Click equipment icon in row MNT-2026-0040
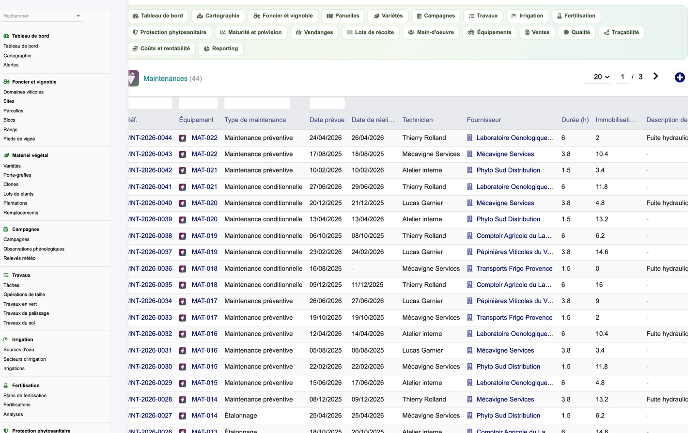Screen dimensions: 700x433 click(183, 203)
